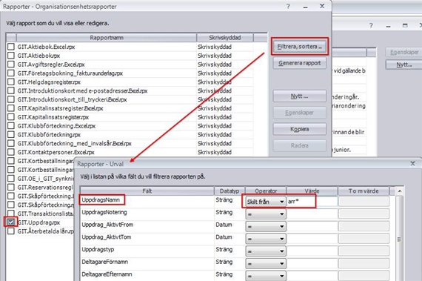This screenshot has width=422, height=281.
Task: Check GIT.Företagsbokning_fakturaunderlag.rpx row box
Action: pos(11,73)
